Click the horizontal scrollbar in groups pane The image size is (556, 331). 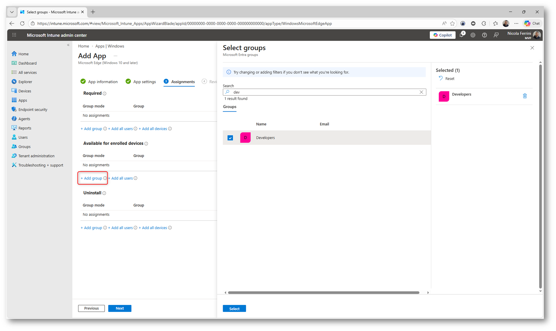(323, 293)
